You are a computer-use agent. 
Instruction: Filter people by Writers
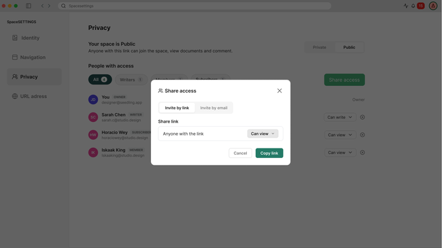[131, 80]
